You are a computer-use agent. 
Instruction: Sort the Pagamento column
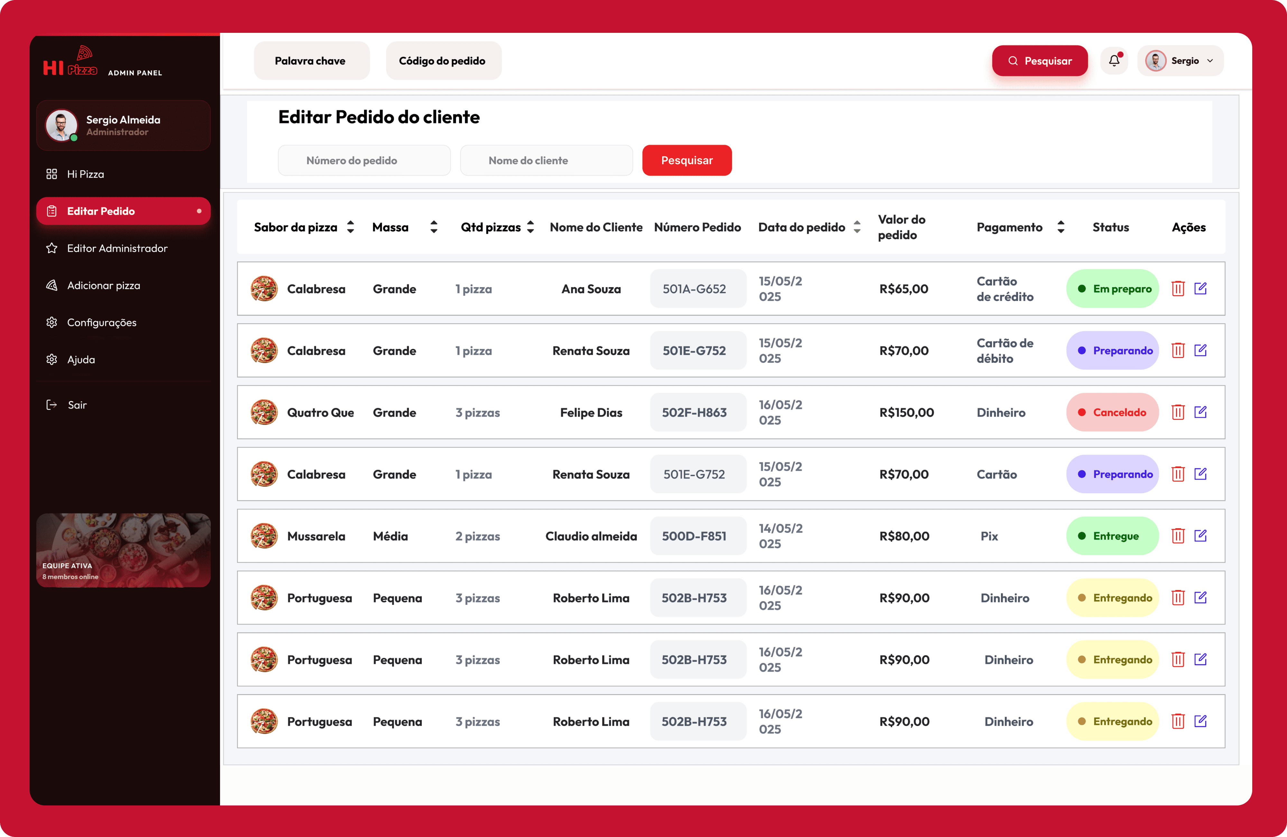pos(1061,227)
